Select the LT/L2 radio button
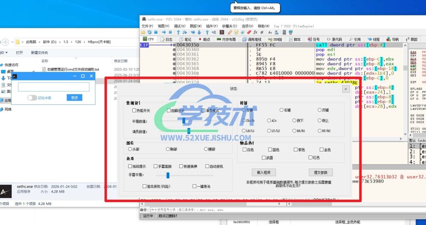 pos(269,131)
